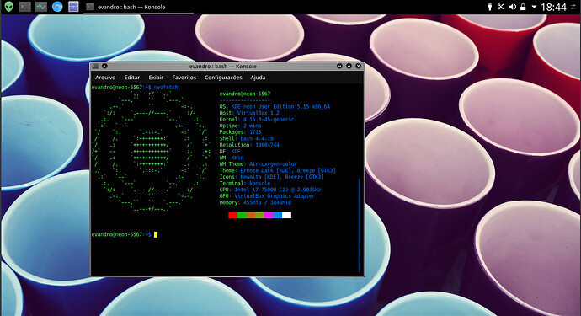Viewport: 581px width, 316px height.
Task: Close the Konsole window
Action: [x=359, y=66]
